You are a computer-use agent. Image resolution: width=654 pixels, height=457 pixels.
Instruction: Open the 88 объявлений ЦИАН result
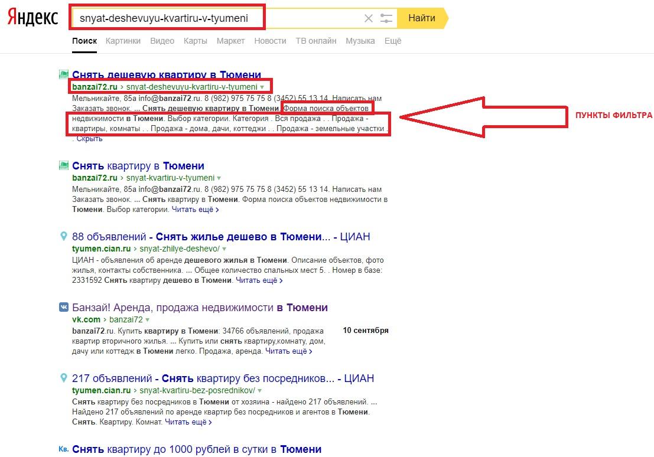pyautogui.click(x=221, y=236)
